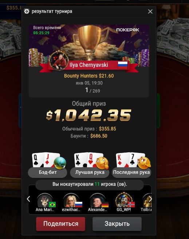Click the ПОКЕРОК logo

[x=127, y=30]
